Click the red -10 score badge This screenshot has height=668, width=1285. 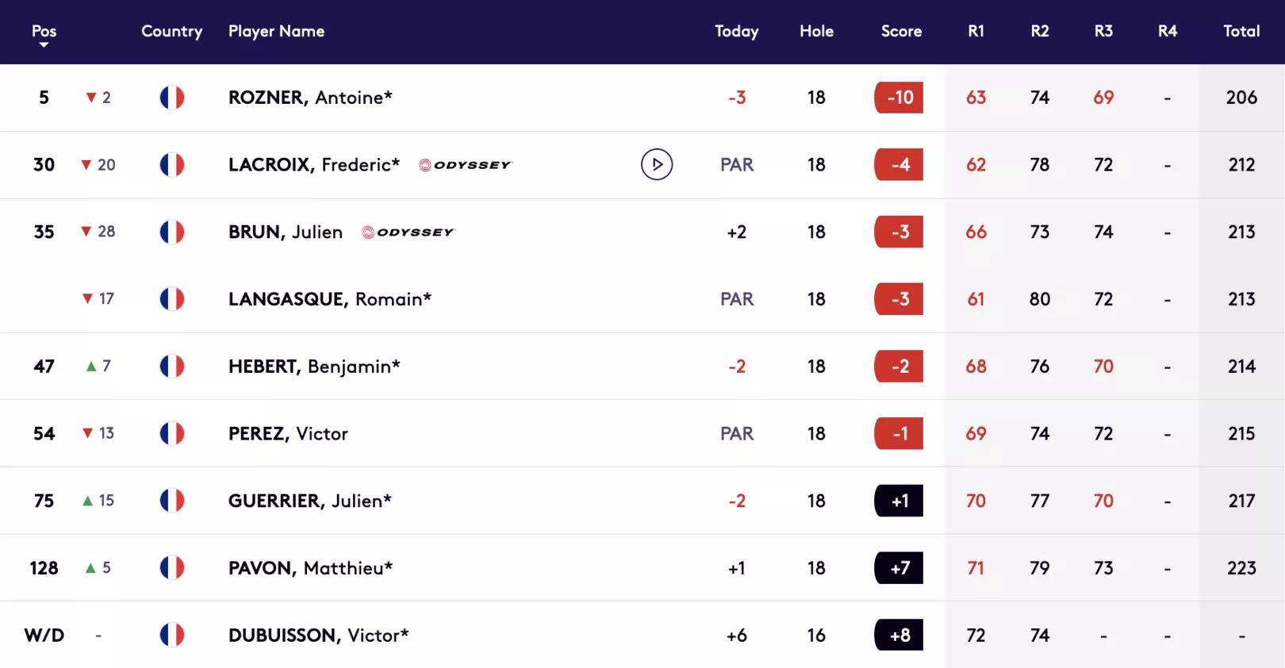coord(899,98)
